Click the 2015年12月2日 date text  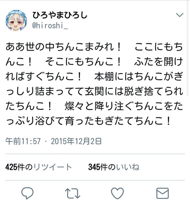[76, 141]
